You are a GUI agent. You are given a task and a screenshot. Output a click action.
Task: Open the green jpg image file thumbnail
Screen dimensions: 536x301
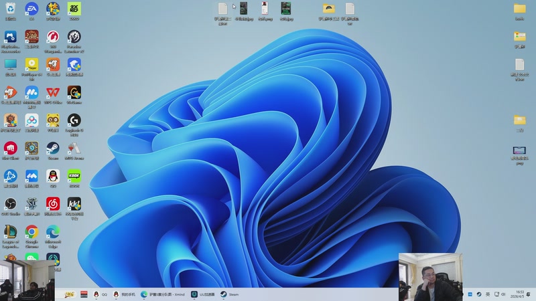point(286,9)
